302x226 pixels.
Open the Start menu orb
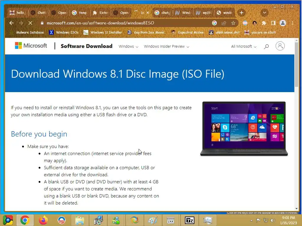pyautogui.click(x=8, y=220)
